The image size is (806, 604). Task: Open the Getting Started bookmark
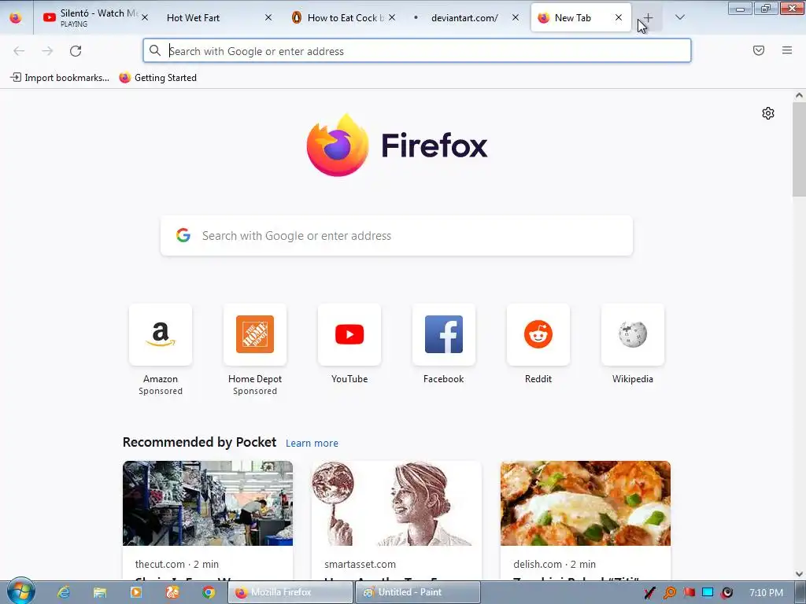click(157, 78)
